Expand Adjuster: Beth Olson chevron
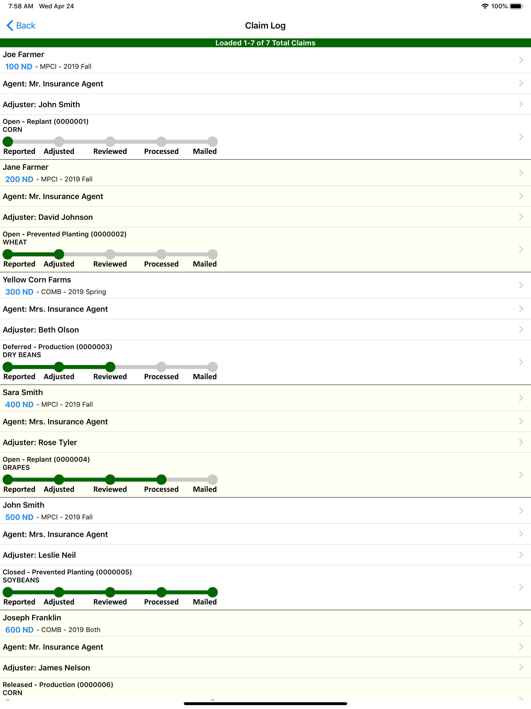This screenshot has width=531, height=709. 521,330
